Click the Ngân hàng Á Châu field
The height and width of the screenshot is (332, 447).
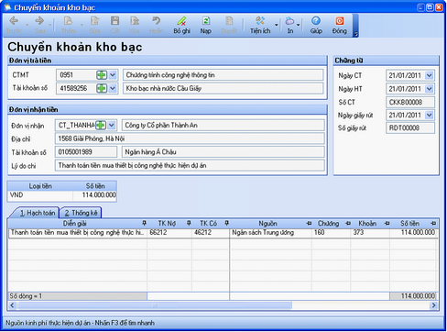click(x=223, y=152)
